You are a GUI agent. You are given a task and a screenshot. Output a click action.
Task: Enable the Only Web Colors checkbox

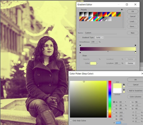click(71, 121)
